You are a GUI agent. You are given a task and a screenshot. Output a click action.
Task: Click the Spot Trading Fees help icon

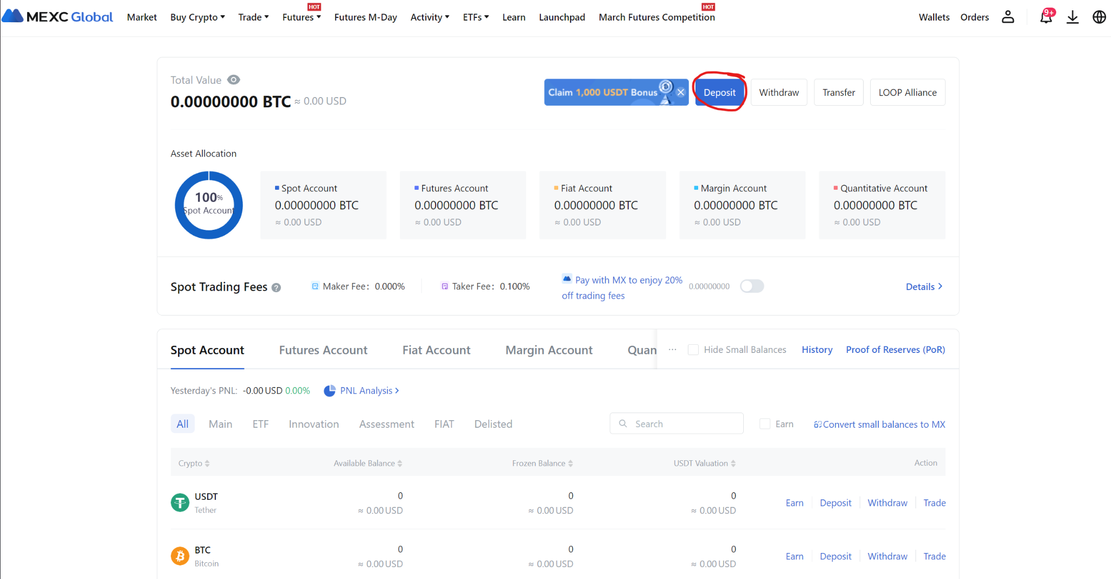tap(276, 288)
